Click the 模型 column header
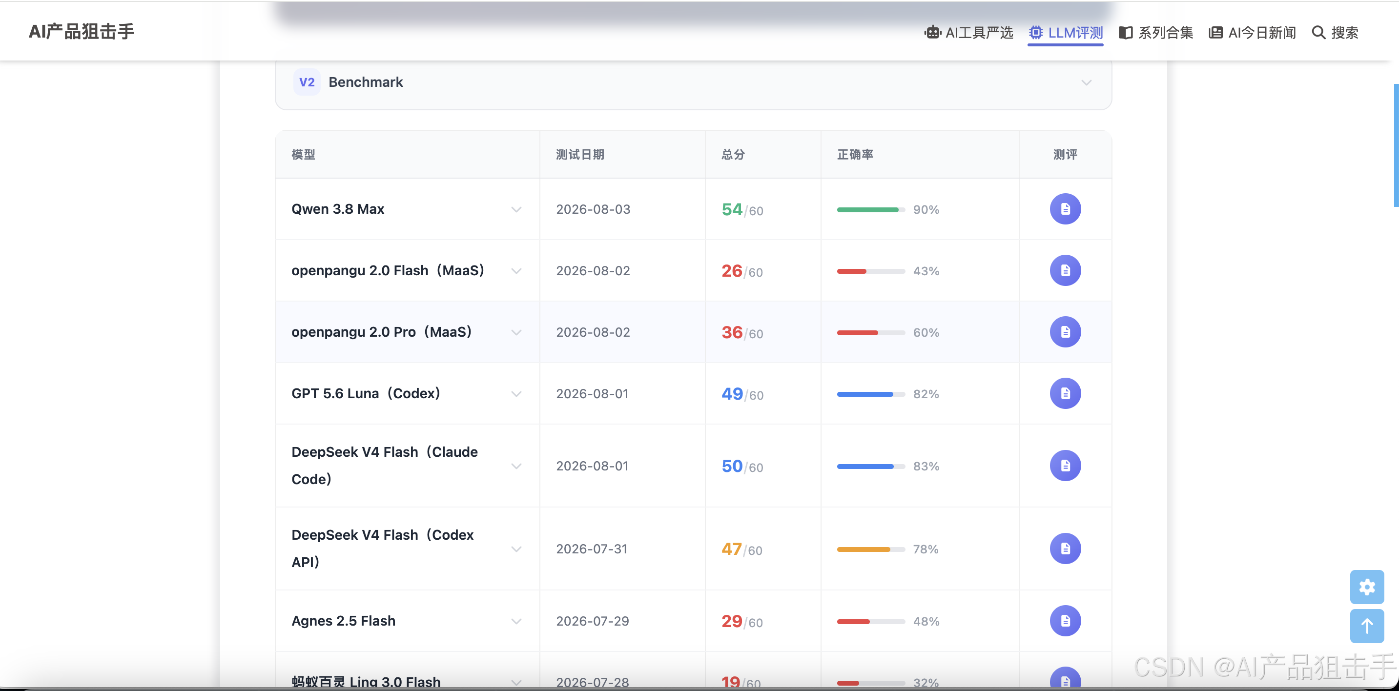The height and width of the screenshot is (691, 1399). (x=303, y=155)
